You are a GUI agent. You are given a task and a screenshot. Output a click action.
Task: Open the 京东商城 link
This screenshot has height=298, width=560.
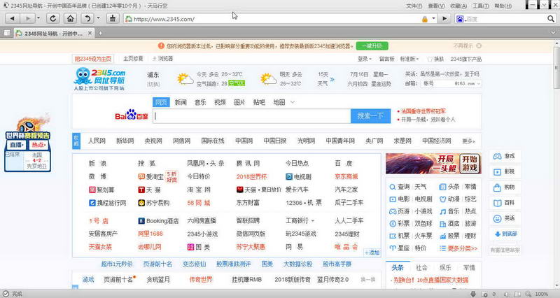(346, 176)
